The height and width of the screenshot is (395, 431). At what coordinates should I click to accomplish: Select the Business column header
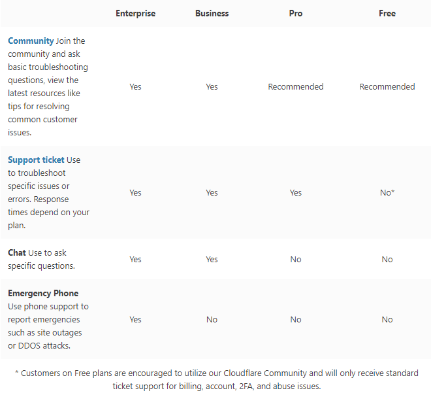[212, 14]
